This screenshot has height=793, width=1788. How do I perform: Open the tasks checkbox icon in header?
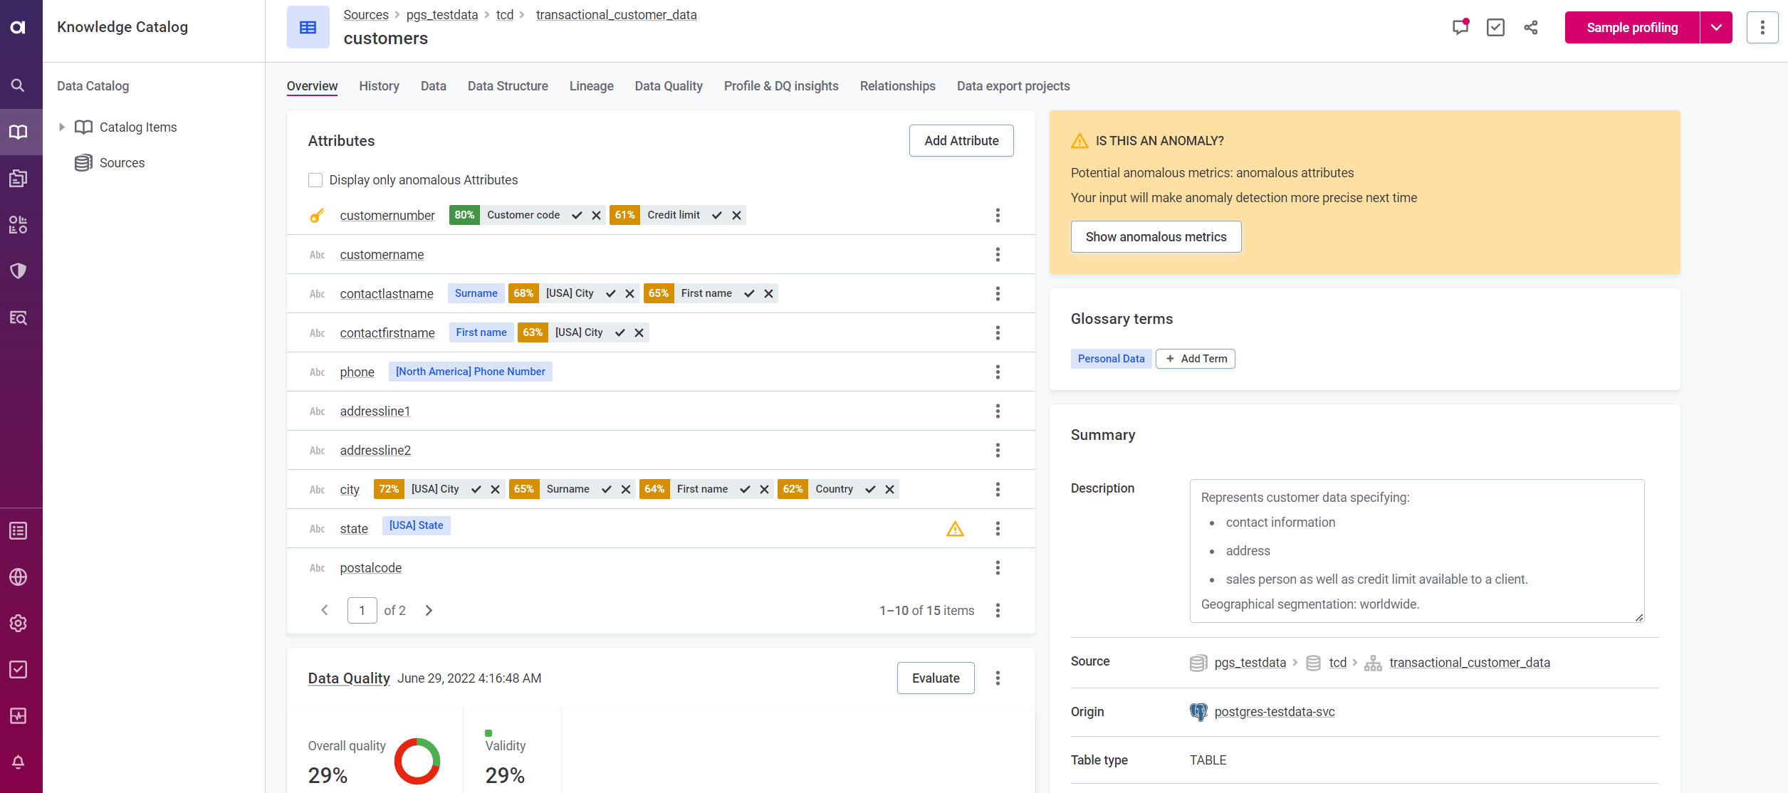tap(1495, 28)
